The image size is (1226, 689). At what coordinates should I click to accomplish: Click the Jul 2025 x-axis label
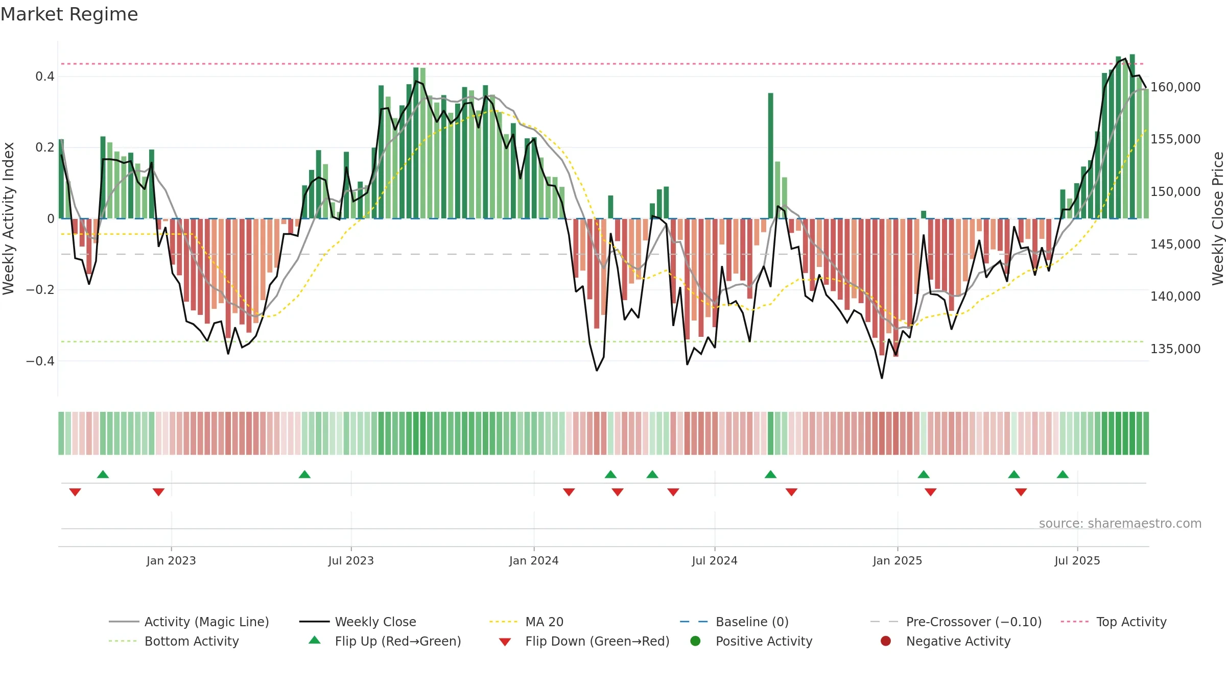pos(1077,561)
